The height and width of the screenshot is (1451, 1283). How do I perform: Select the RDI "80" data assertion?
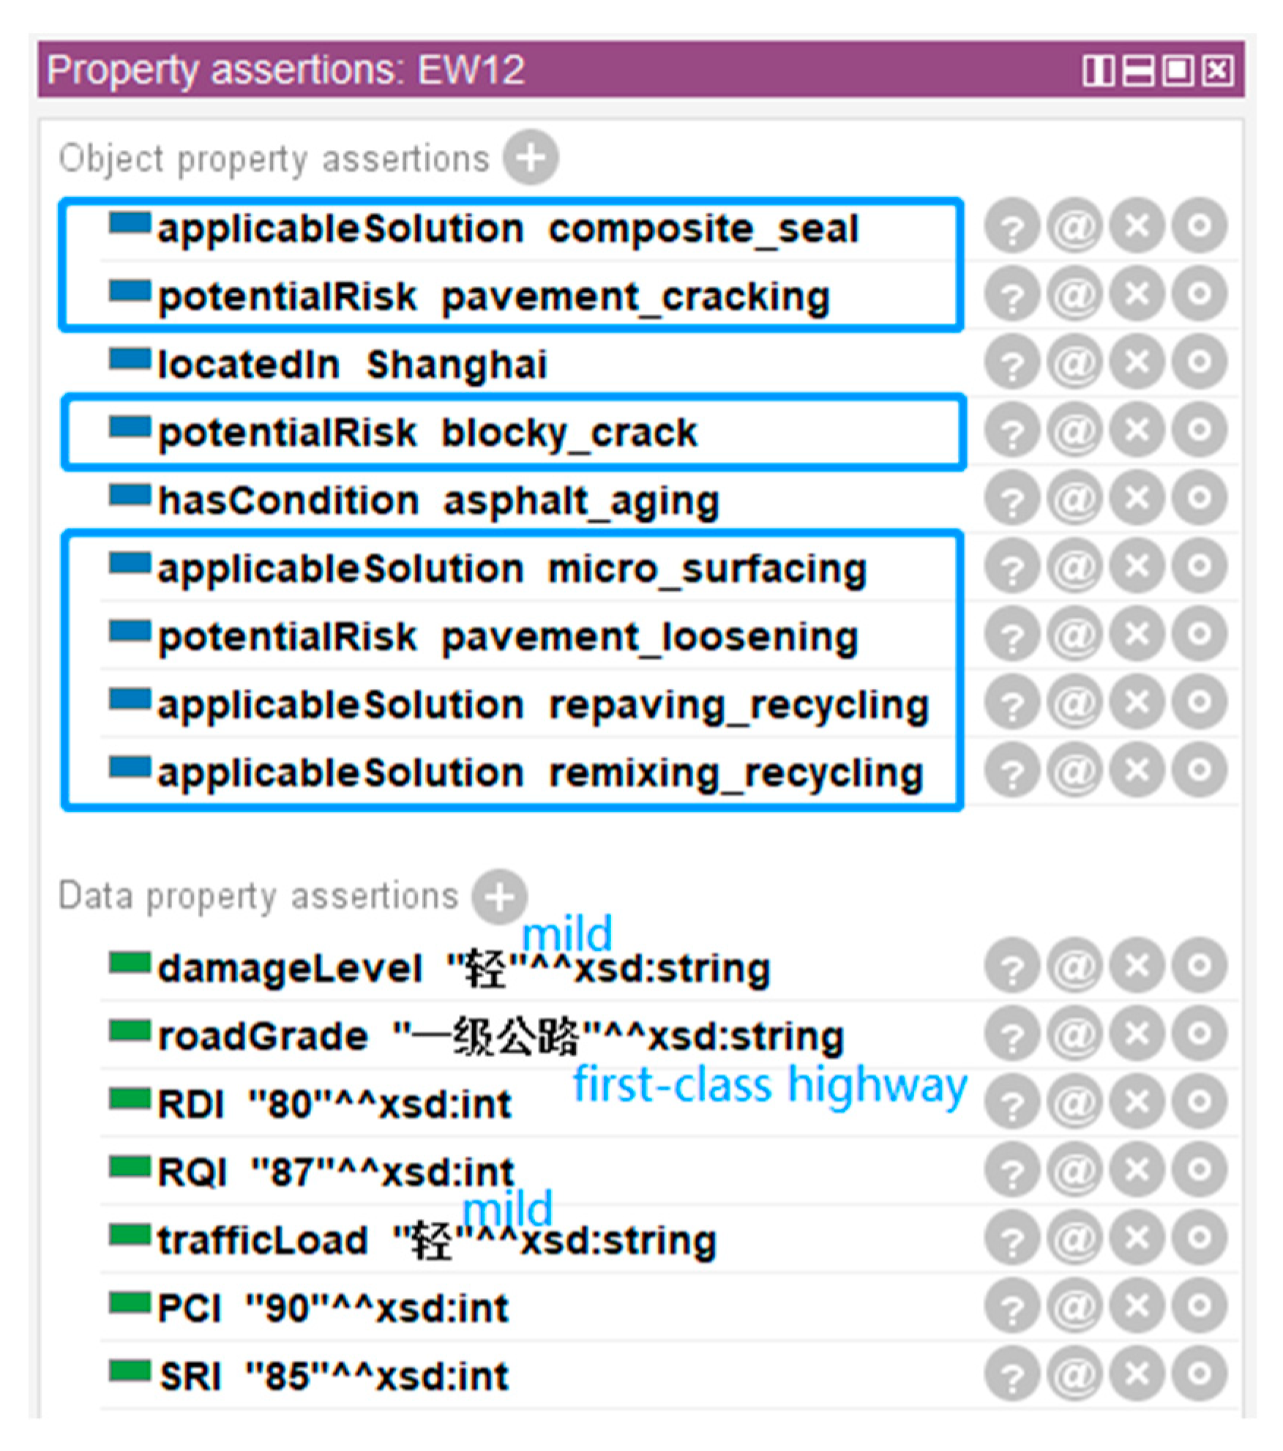point(334,1104)
